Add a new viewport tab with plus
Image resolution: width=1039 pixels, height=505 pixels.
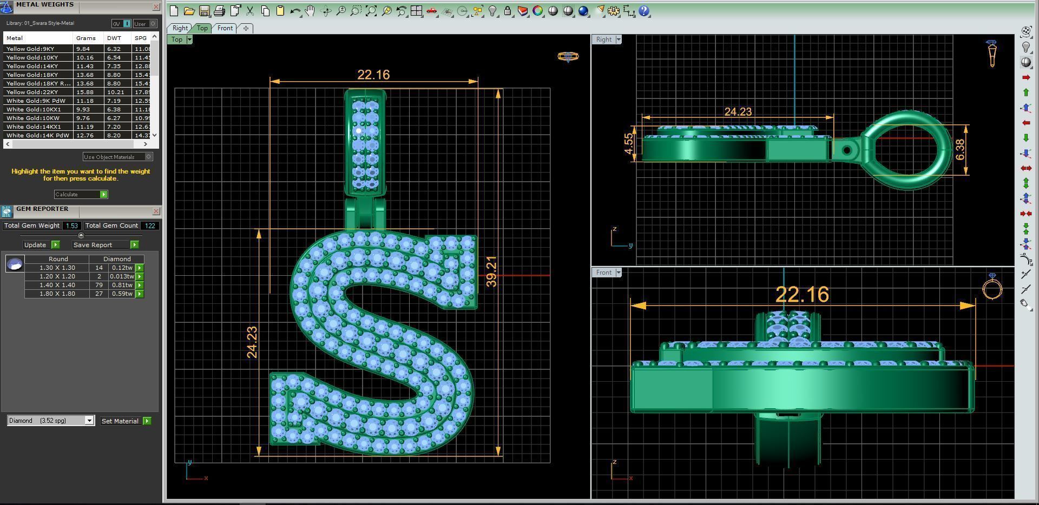point(246,28)
